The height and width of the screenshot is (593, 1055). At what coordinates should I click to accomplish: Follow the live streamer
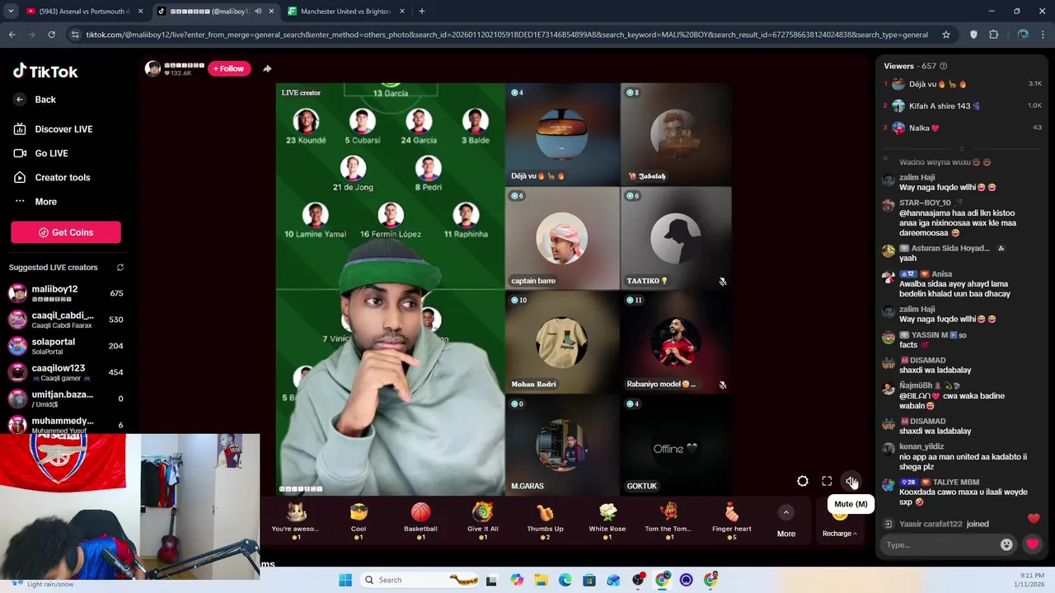click(x=228, y=68)
